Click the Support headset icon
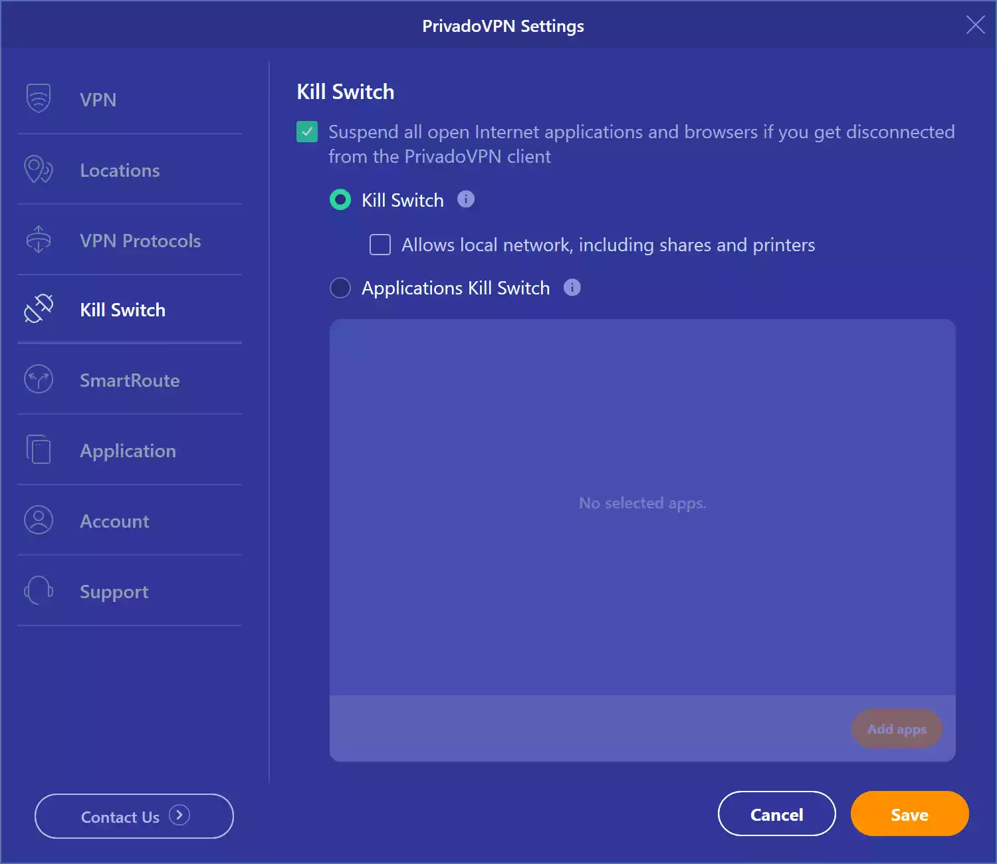Viewport: 997px width, 864px height. (x=38, y=591)
